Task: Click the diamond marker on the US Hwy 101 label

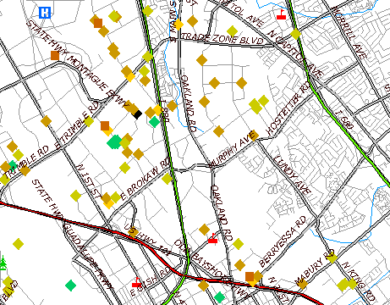Action: tap(133, 232)
